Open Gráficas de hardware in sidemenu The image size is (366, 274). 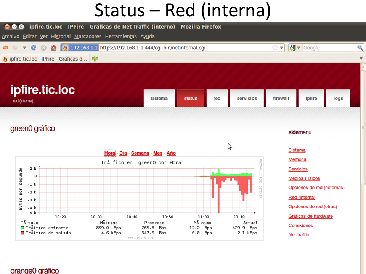tap(310, 216)
